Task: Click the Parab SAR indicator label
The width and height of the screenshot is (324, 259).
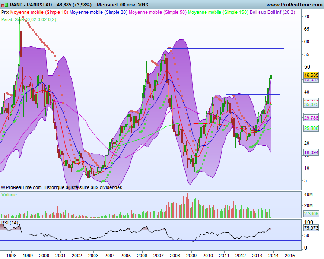Action: tap(29, 19)
